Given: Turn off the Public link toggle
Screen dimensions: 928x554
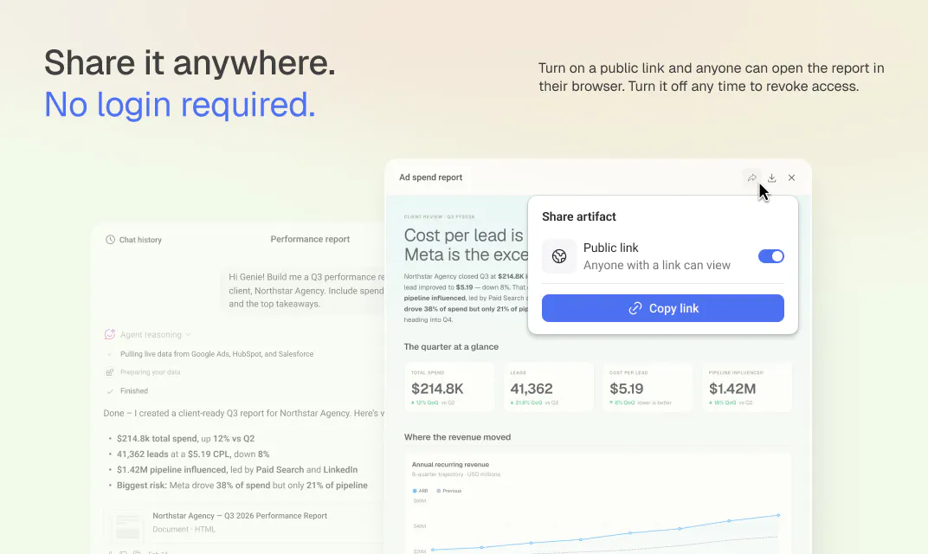Looking at the screenshot, I should tap(771, 256).
